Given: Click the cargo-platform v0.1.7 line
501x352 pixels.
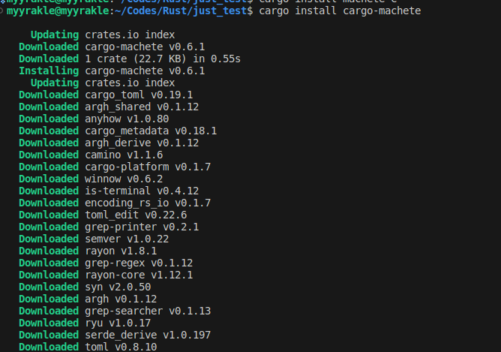Looking at the screenshot, I should point(148,167).
